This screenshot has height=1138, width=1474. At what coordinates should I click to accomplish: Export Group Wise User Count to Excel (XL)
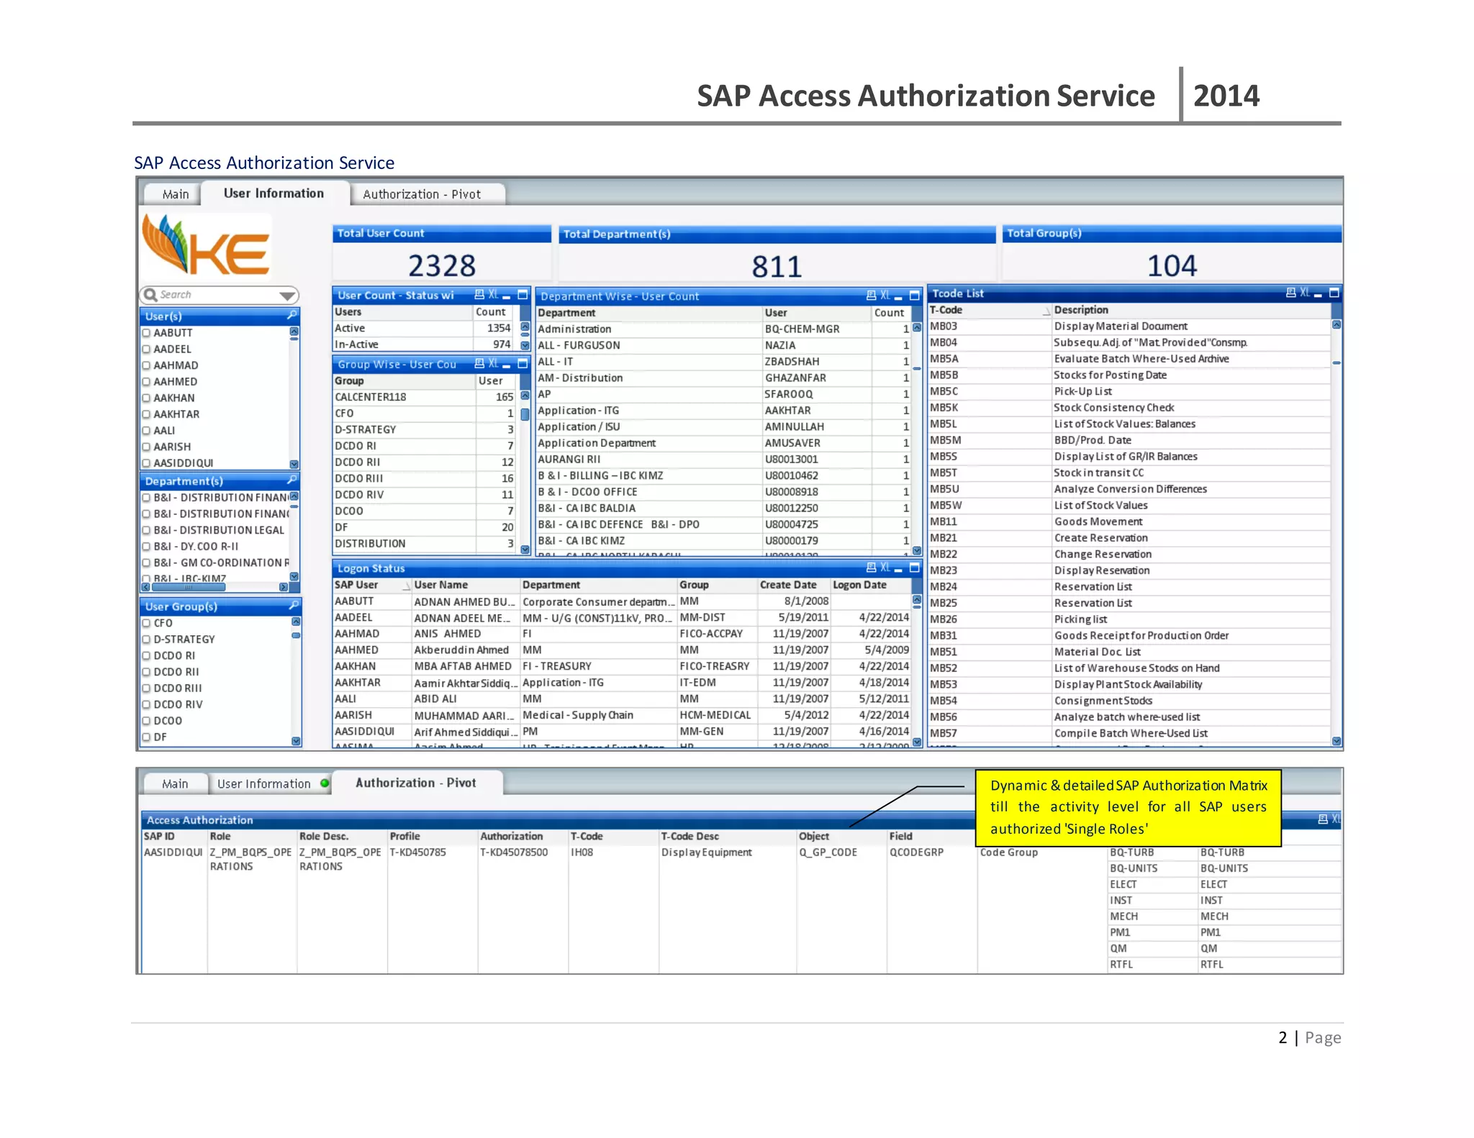[x=493, y=364]
